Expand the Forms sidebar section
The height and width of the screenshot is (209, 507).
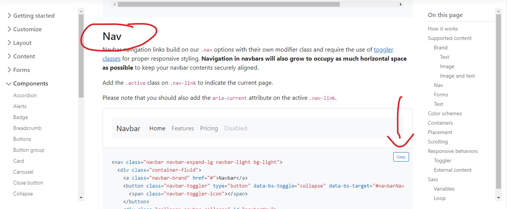tap(18, 70)
